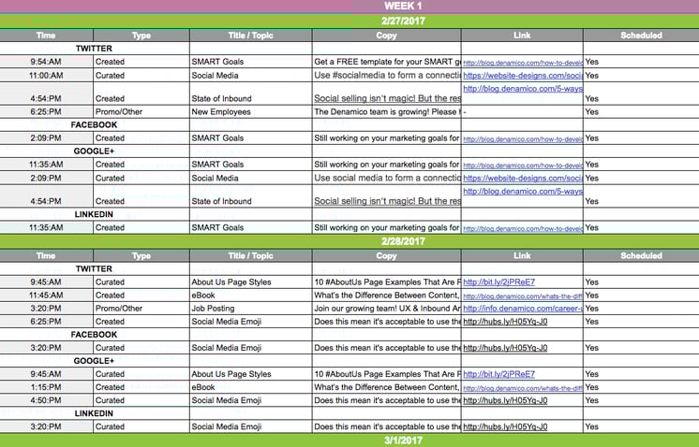Click the 9:54:AM time cell
Image resolution: width=699 pixels, height=447 pixels.
click(46, 62)
